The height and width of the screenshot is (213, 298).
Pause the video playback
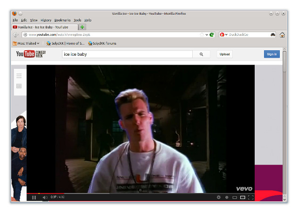point(34,198)
